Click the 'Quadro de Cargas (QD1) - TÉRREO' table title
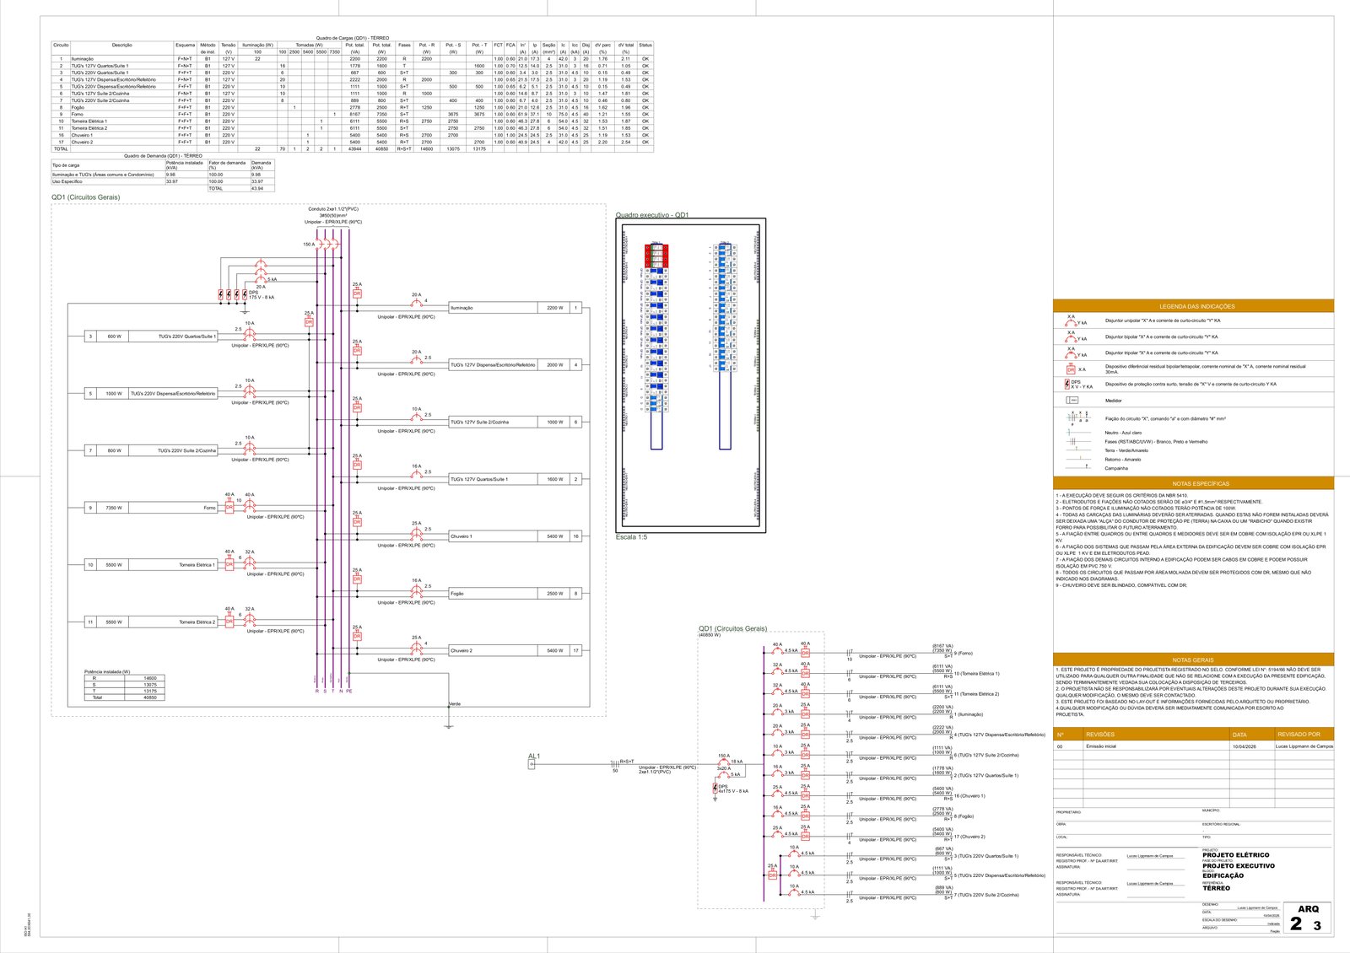The height and width of the screenshot is (953, 1350). point(353,38)
